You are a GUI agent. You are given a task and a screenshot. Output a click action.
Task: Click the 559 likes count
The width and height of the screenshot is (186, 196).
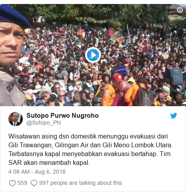point(22,183)
